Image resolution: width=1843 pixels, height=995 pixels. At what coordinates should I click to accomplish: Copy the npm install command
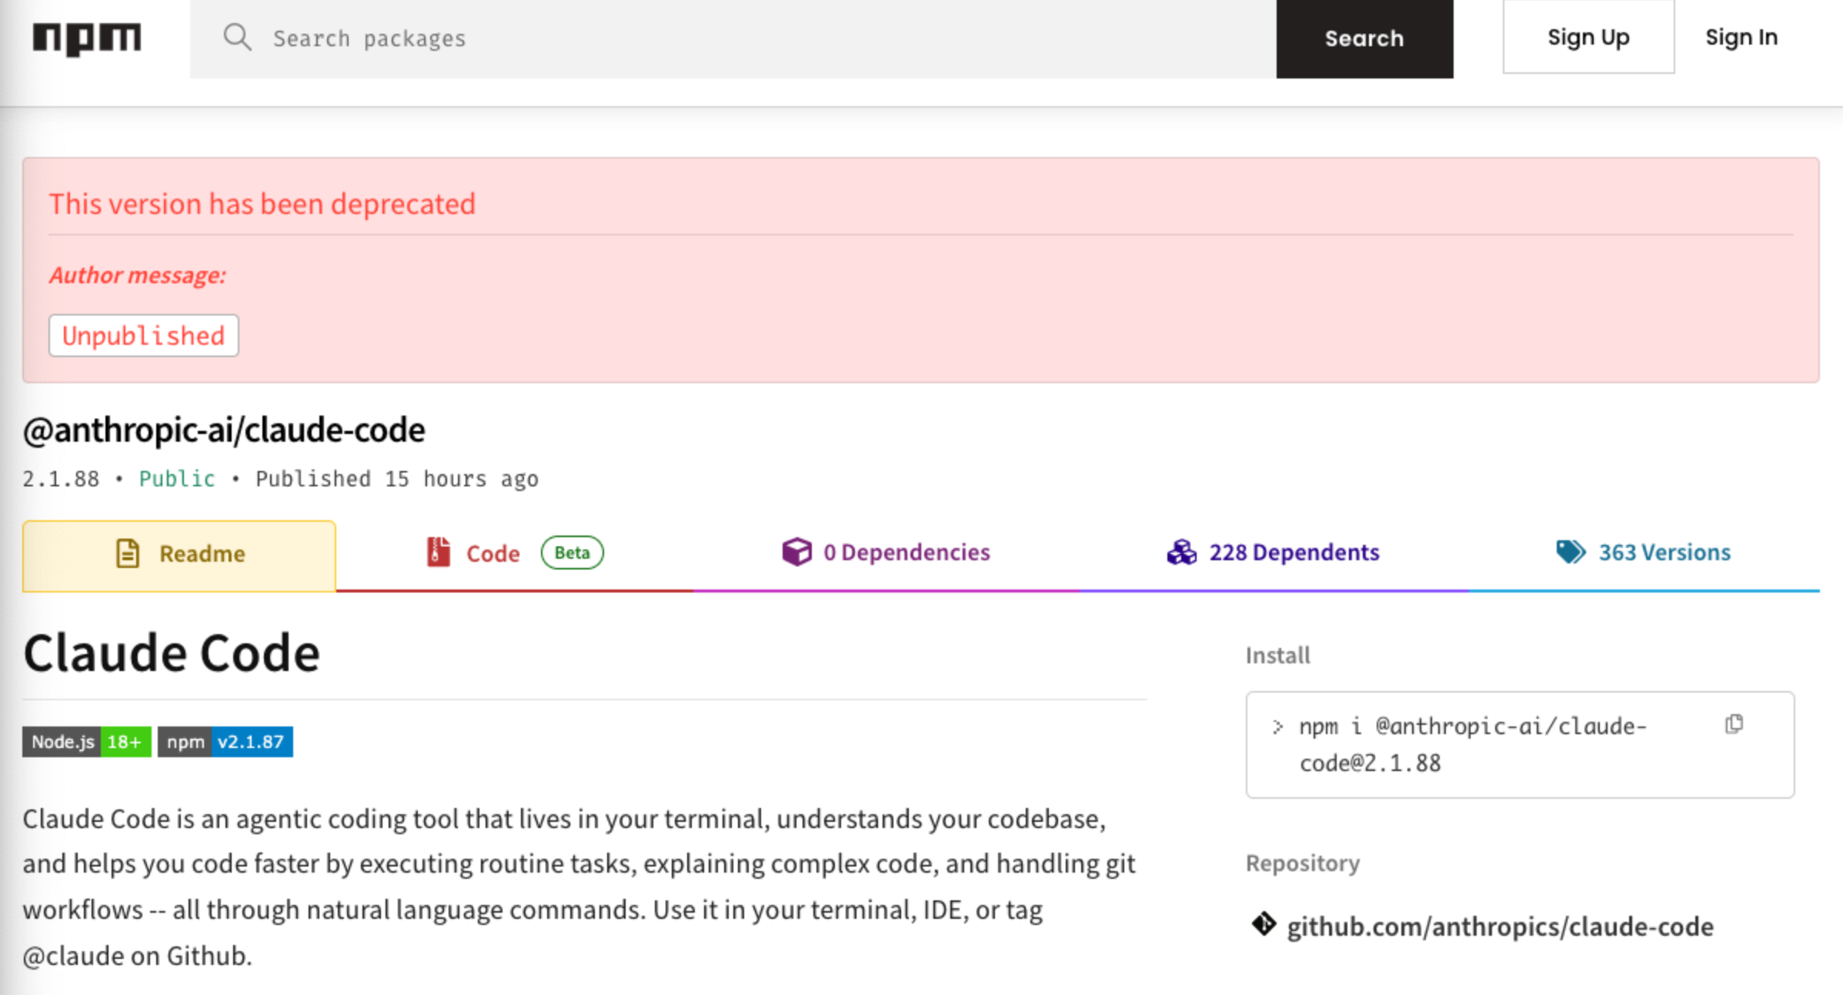point(1734,724)
